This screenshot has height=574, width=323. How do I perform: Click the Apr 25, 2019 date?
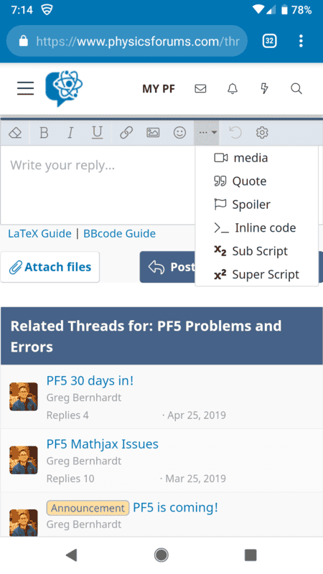pyautogui.click(x=197, y=415)
